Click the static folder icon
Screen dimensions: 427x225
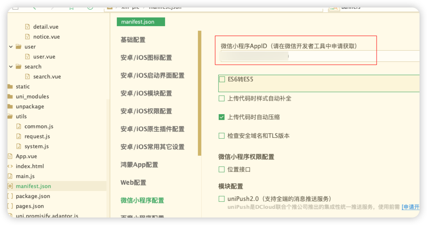click(x=10, y=86)
